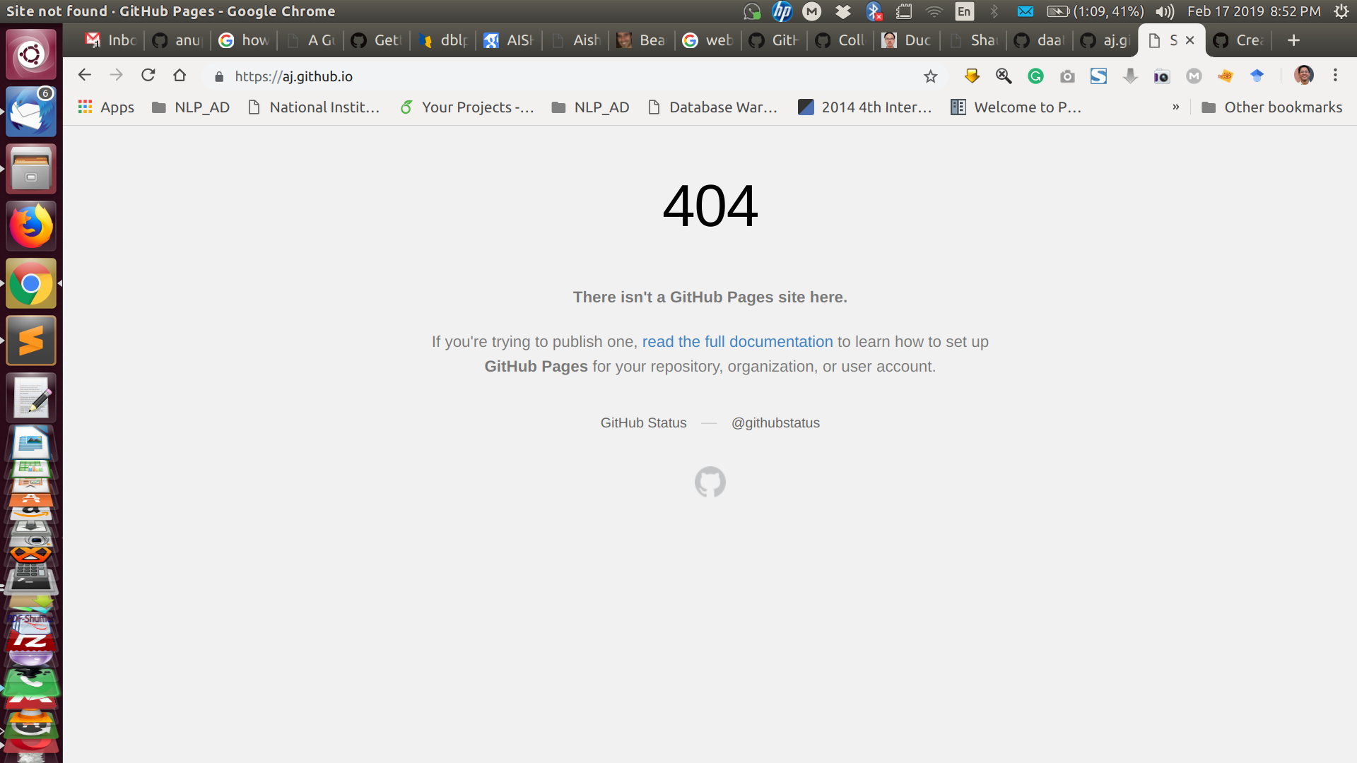Expand hidden bookmarks via the chevron
Image resolution: width=1357 pixels, height=763 pixels.
[1176, 107]
